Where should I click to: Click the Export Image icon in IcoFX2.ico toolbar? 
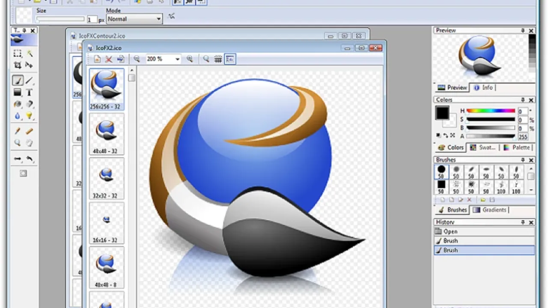(121, 59)
